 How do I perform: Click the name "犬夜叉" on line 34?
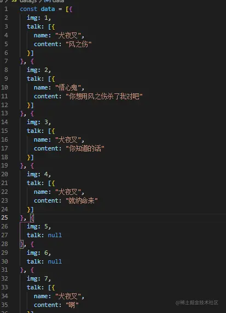(x=68, y=296)
